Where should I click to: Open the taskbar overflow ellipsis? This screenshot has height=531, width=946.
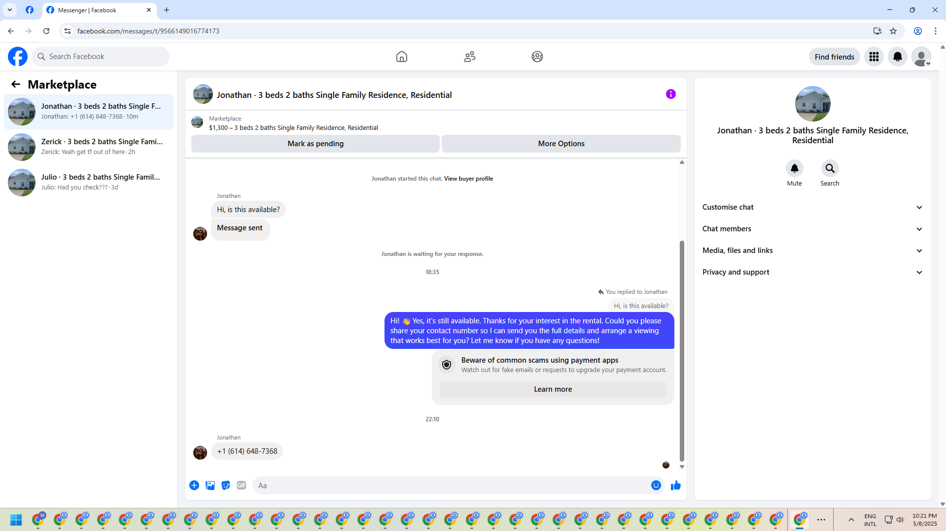[821, 520]
